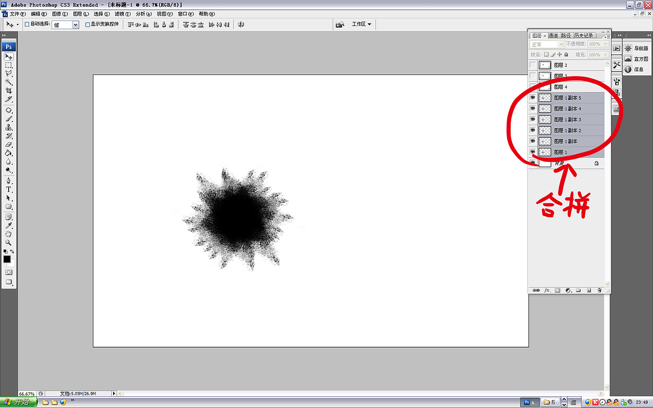Image resolution: width=653 pixels, height=408 pixels.
Task: Select the Slice tool
Action: pyautogui.click(x=9, y=99)
